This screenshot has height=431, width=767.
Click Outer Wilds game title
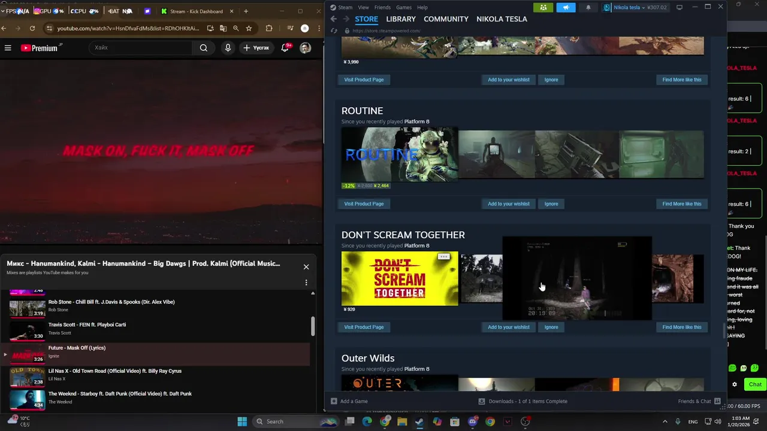(368, 358)
